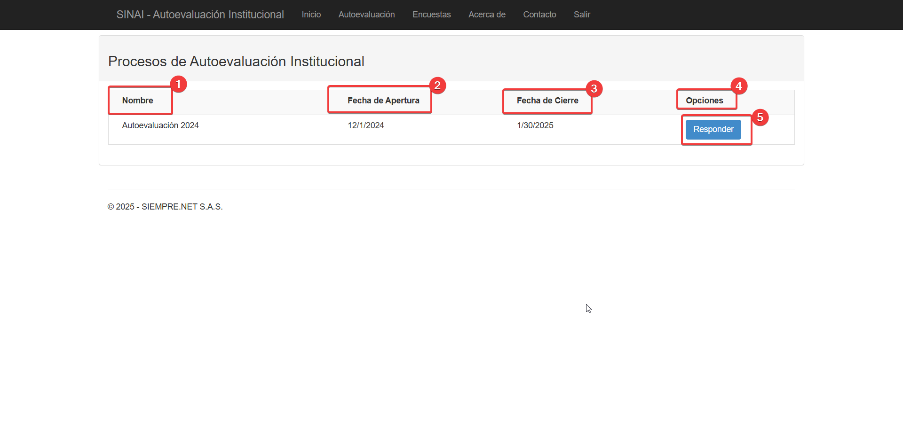This screenshot has height=444, width=903.
Task: Go to the Inicio menu item
Action: [x=311, y=15]
